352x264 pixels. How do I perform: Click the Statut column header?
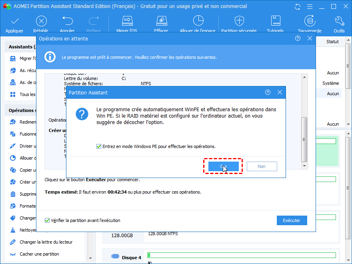[332, 42]
